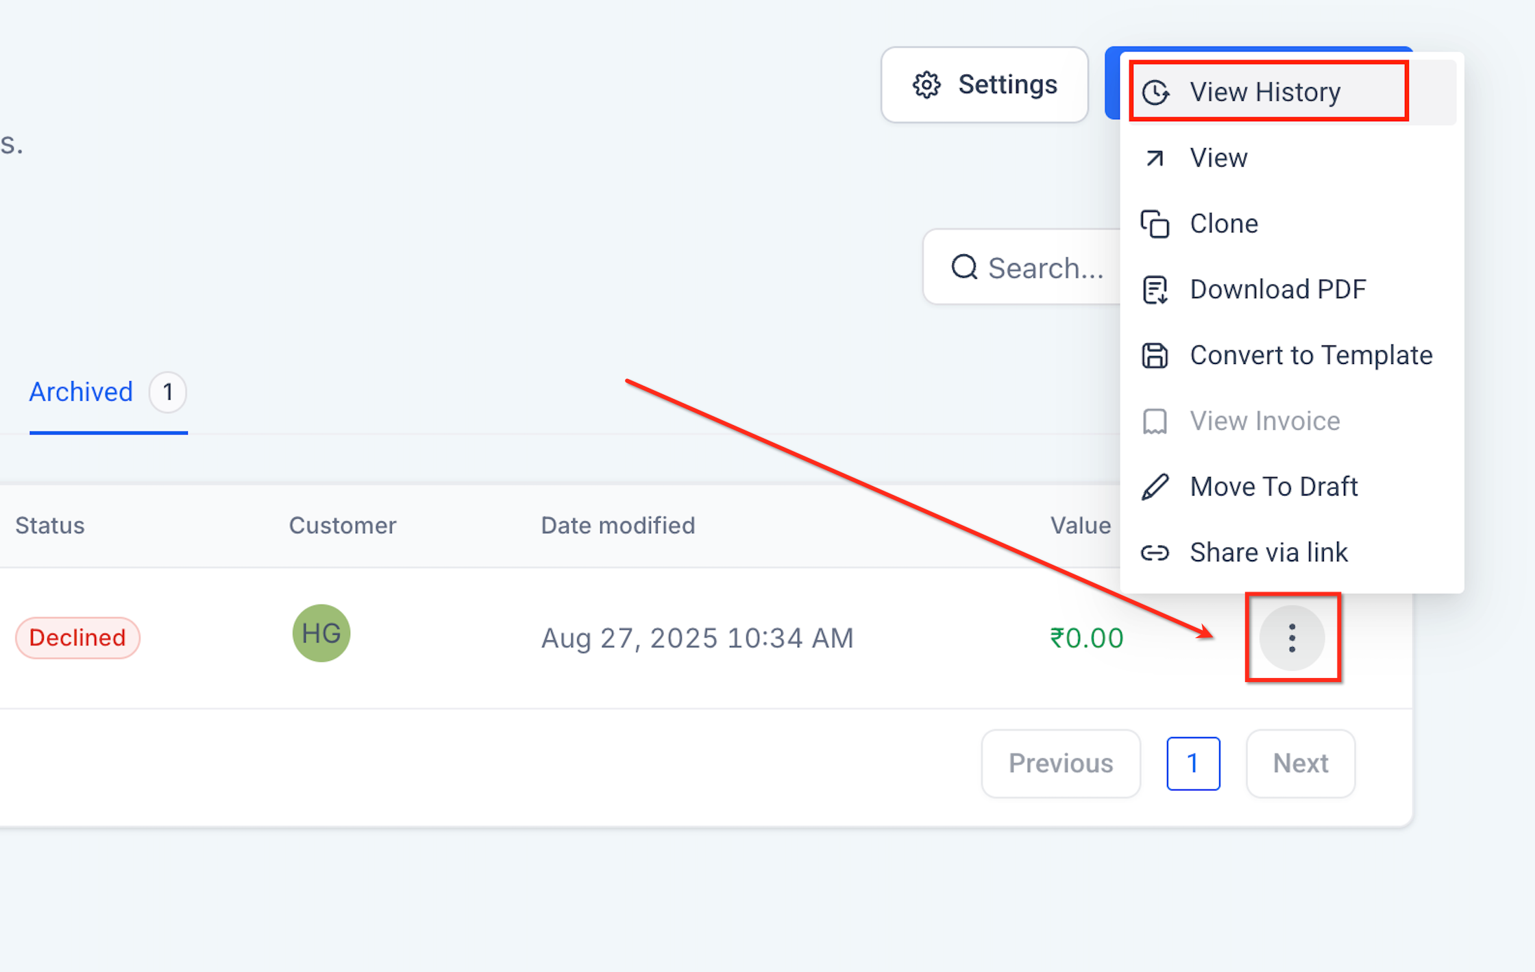Viewport: 1535px width, 972px height.
Task: Click the Settings gear icon
Action: pos(926,85)
